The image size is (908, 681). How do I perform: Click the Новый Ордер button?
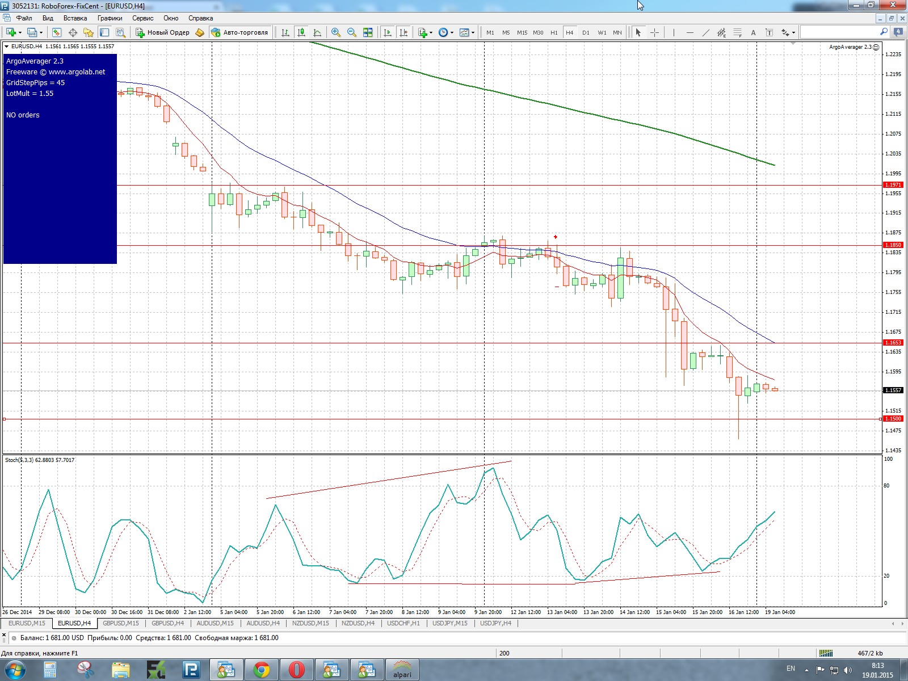tap(162, 32)
